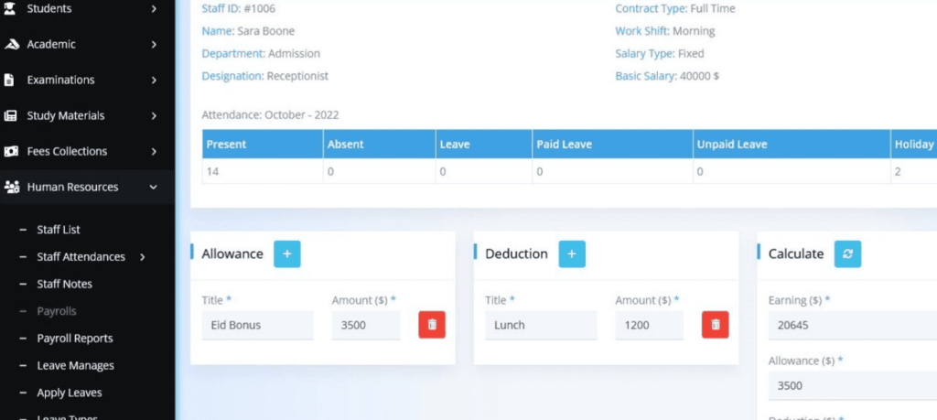
Task: Click the Staff ID #1006 text
Action: pos(239,8)
